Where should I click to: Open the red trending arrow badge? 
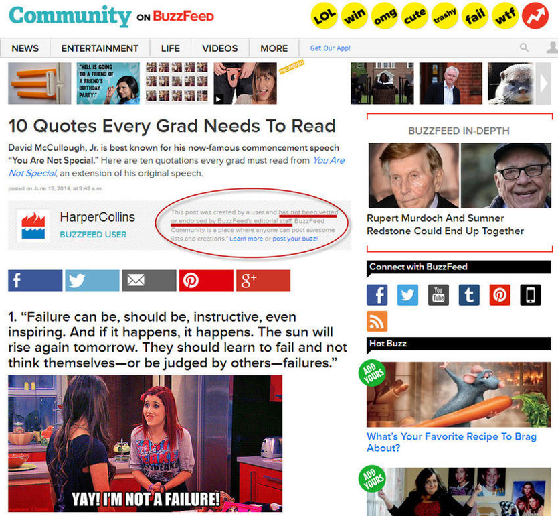pyautogui.click(x=535, y=16)
